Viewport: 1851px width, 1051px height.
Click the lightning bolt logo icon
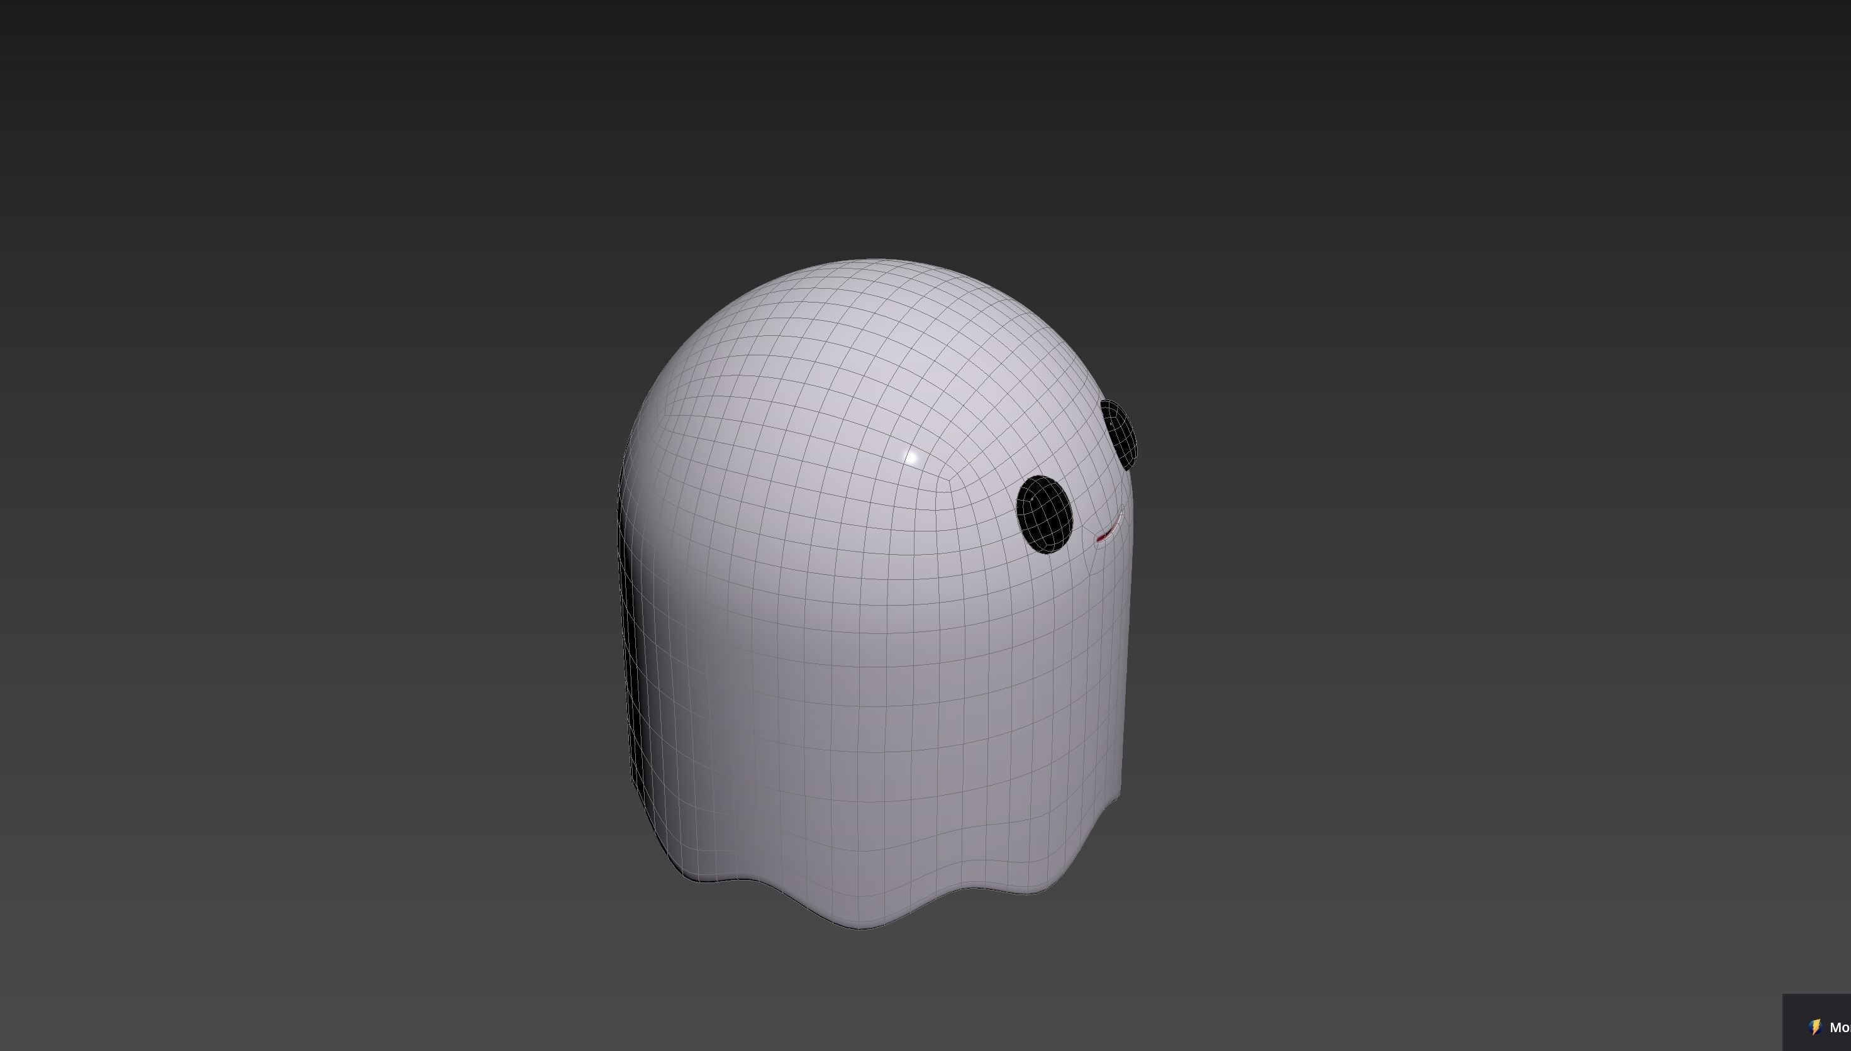1816,1027
